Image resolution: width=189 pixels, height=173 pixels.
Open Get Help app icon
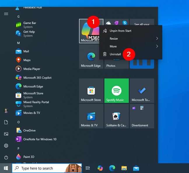(x=19, y=34)
